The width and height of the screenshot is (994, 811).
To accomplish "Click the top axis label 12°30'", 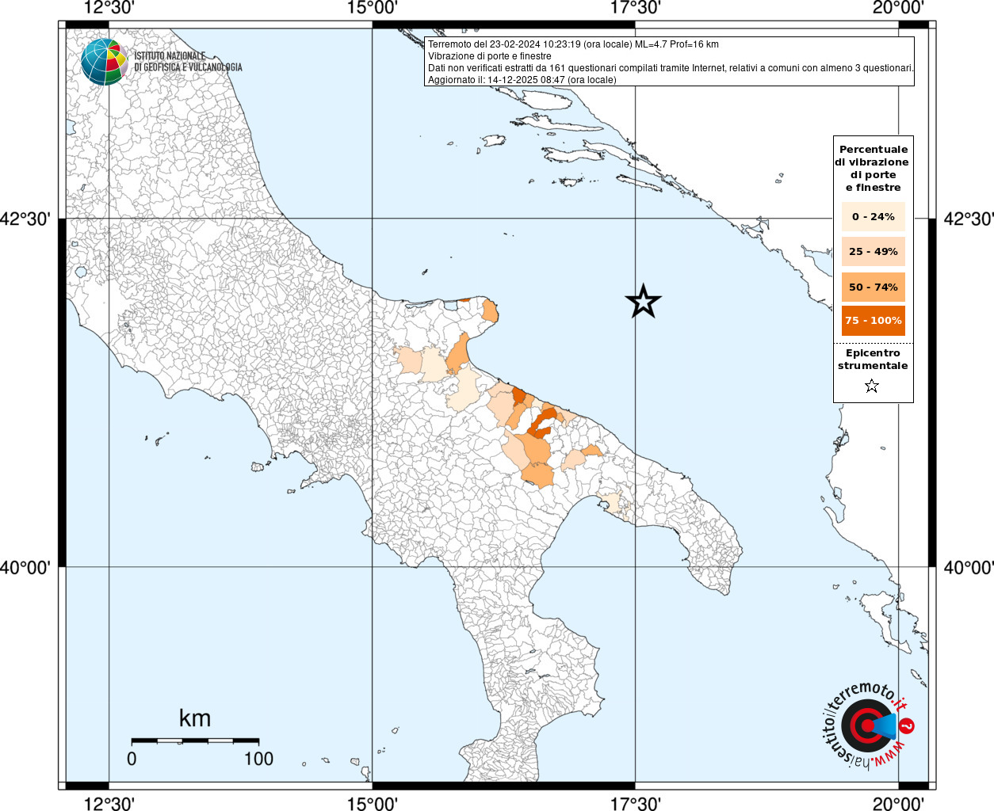I will tap(109, 8).
